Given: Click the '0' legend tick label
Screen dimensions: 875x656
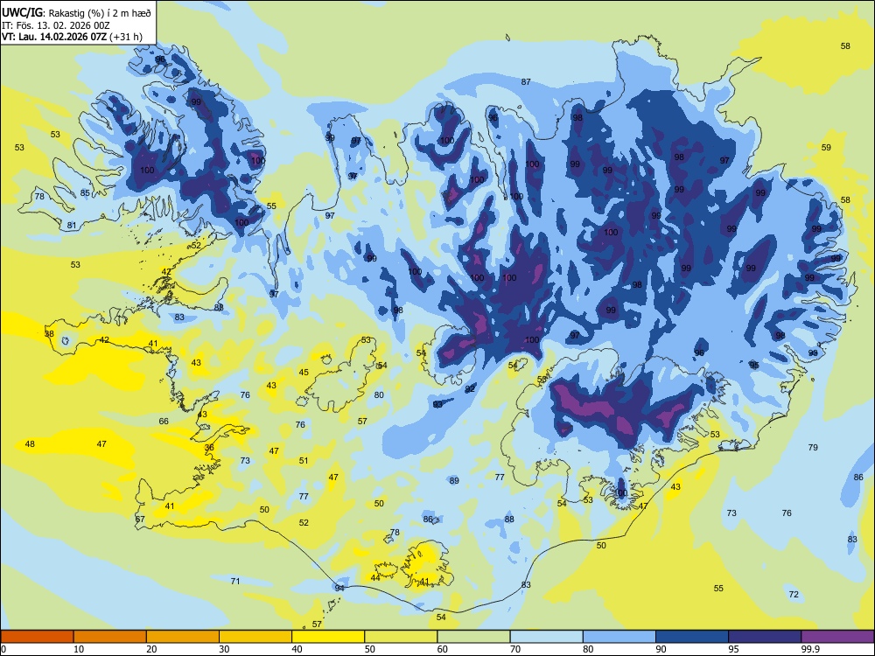Looking at the screenshot, I should (3, 649).
